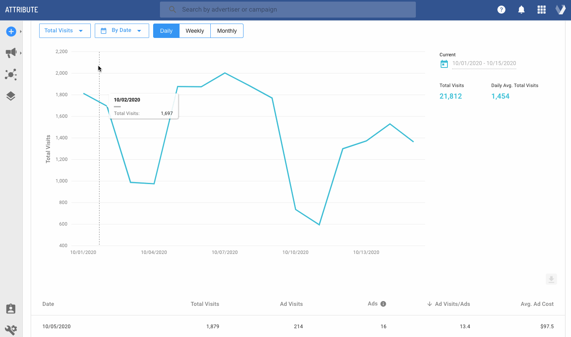Select the layers stack sidebar icon
The width and height of the screenshot is (571, 337).
[11, 96]
